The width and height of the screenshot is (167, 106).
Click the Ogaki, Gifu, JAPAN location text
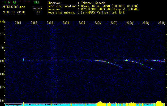coord(110,6)
